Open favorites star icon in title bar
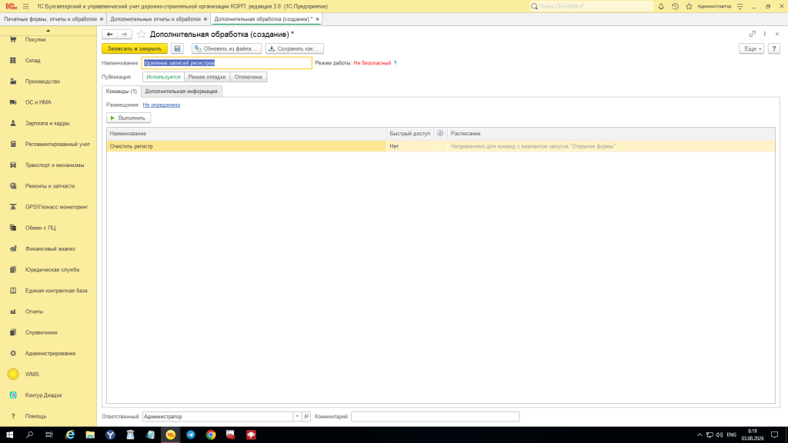This screenshot has height=443, width=788. coord(689,6)
